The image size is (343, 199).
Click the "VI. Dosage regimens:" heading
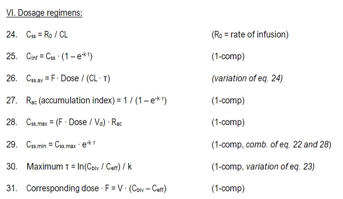44,14
